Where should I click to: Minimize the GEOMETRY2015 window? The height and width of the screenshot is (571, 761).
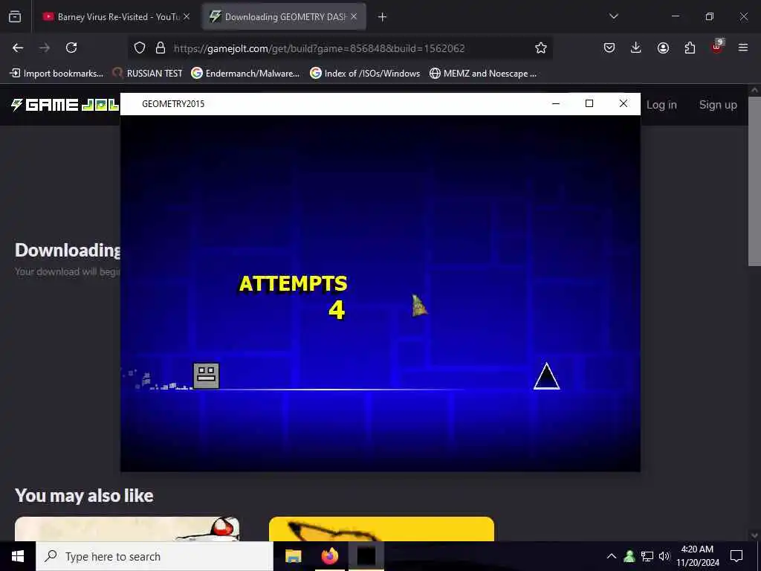[x=556, y=103]
